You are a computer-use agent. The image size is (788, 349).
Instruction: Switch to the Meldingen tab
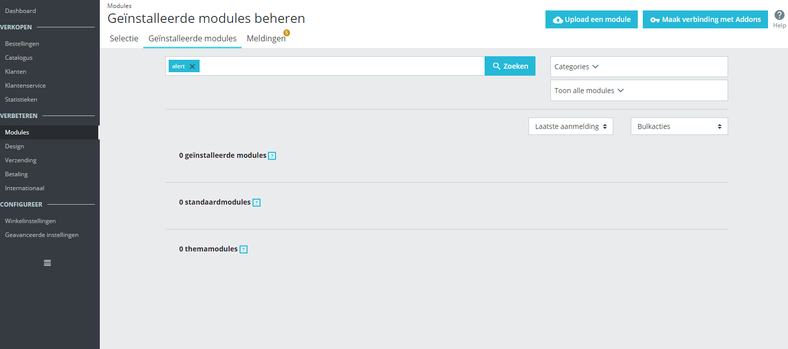click(x=266, y=38)
